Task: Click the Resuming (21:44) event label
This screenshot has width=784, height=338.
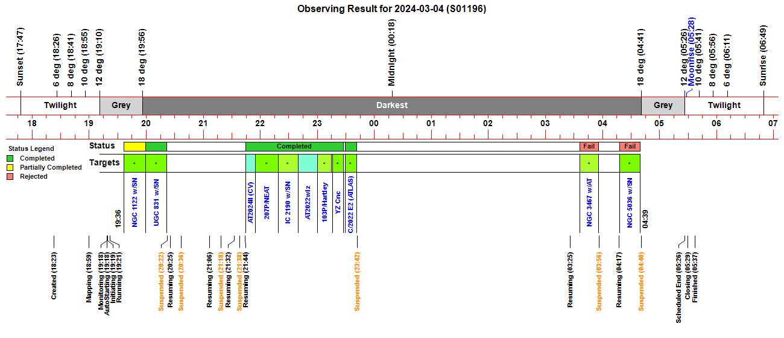Action: (246, 280)
